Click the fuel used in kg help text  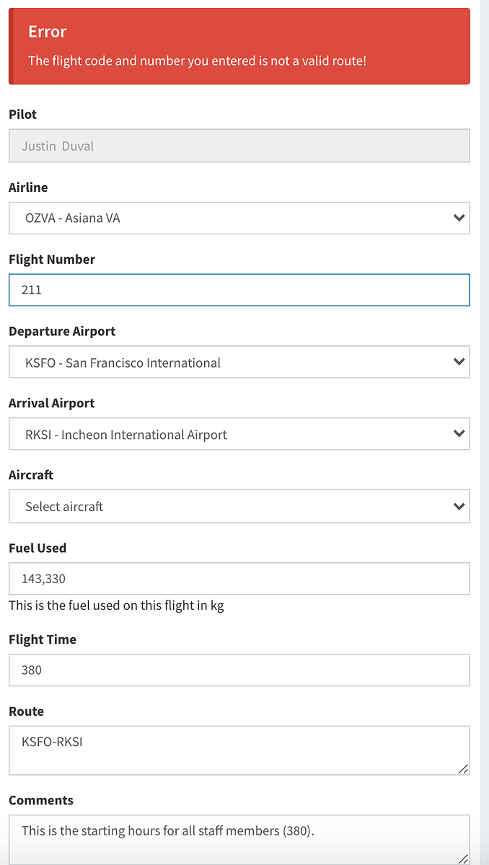pyautogui.click(x=116, y=605)
